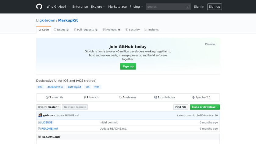Click the Apache-2.0 license scale icon
The height and width of the screenshot is (144, 256).
(x=193, y=97)
